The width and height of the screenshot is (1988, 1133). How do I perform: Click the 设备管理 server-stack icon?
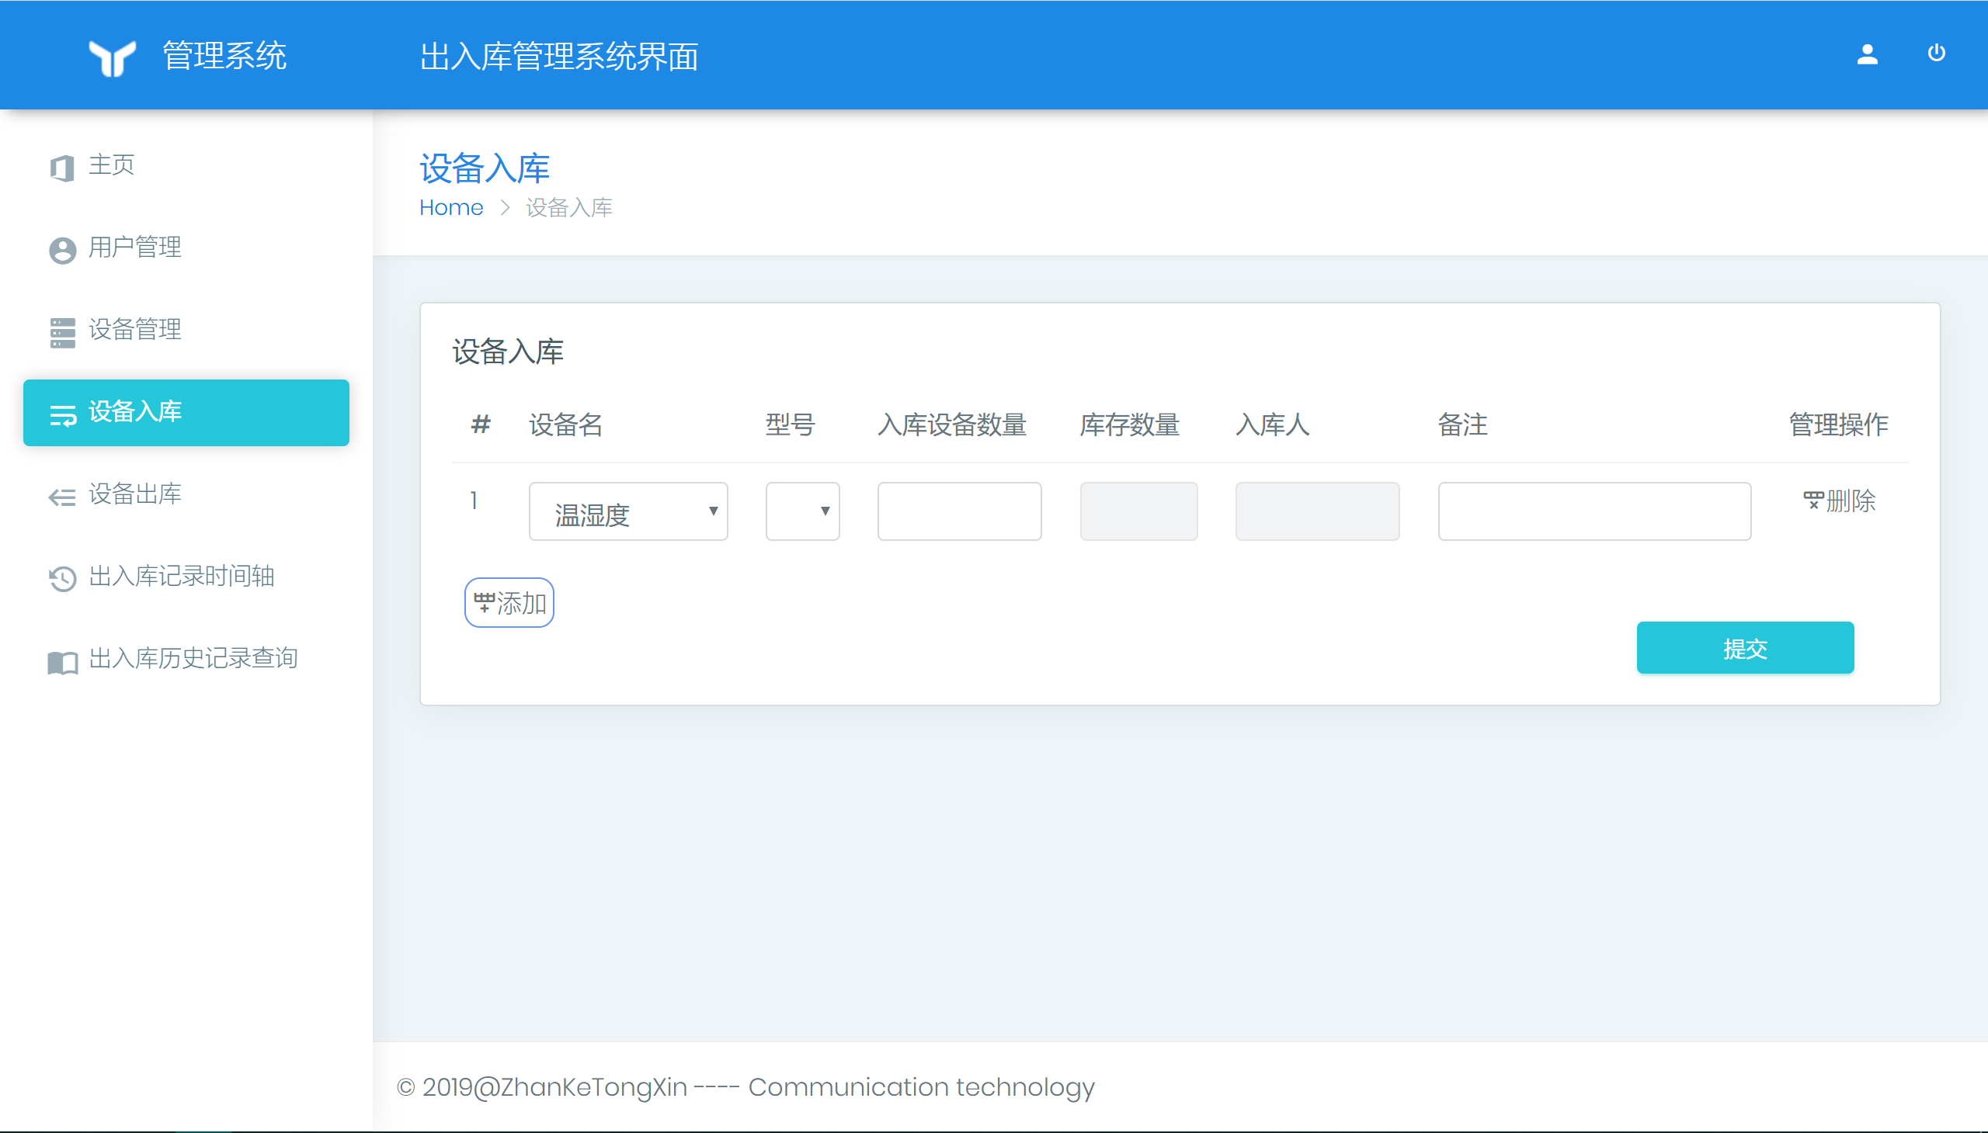coord(62,332)
